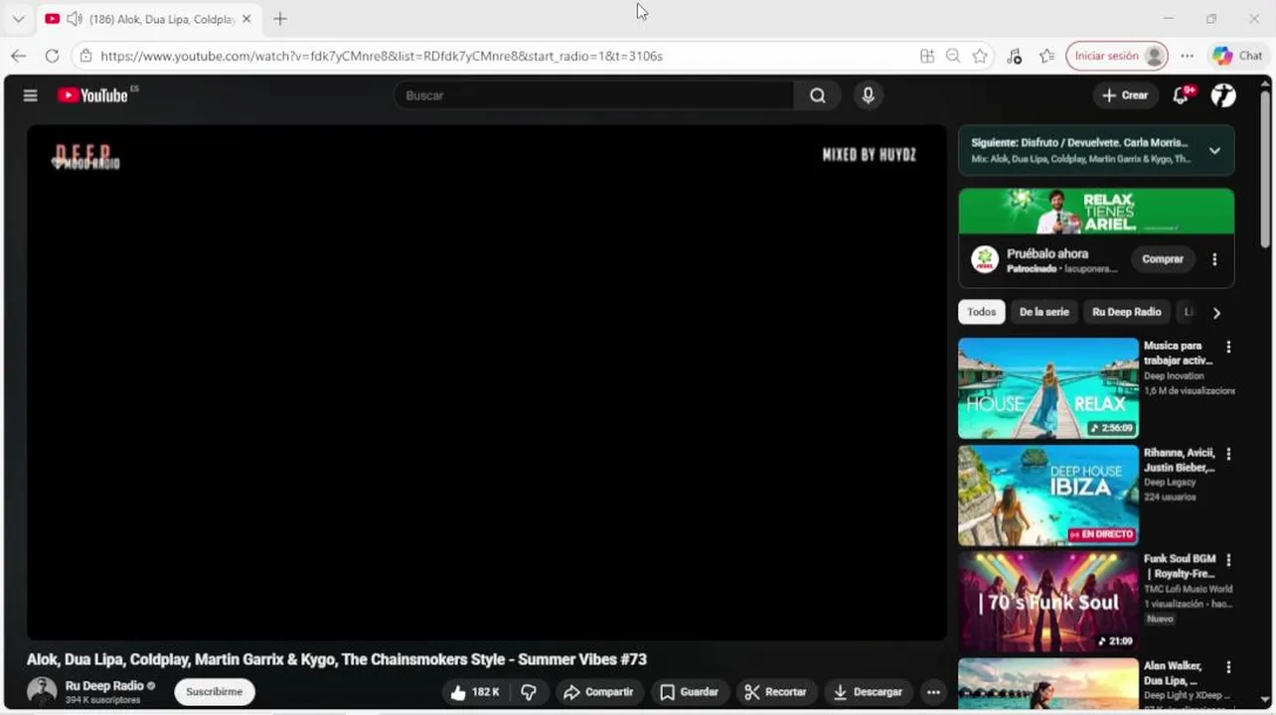Viewport: 1276px width, 715px height.
Task: Open the 70's Funk Soul video thumbnail
Action: click(1048, 602)
